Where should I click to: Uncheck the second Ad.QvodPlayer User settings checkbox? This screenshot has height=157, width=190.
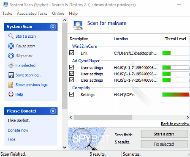72,74
